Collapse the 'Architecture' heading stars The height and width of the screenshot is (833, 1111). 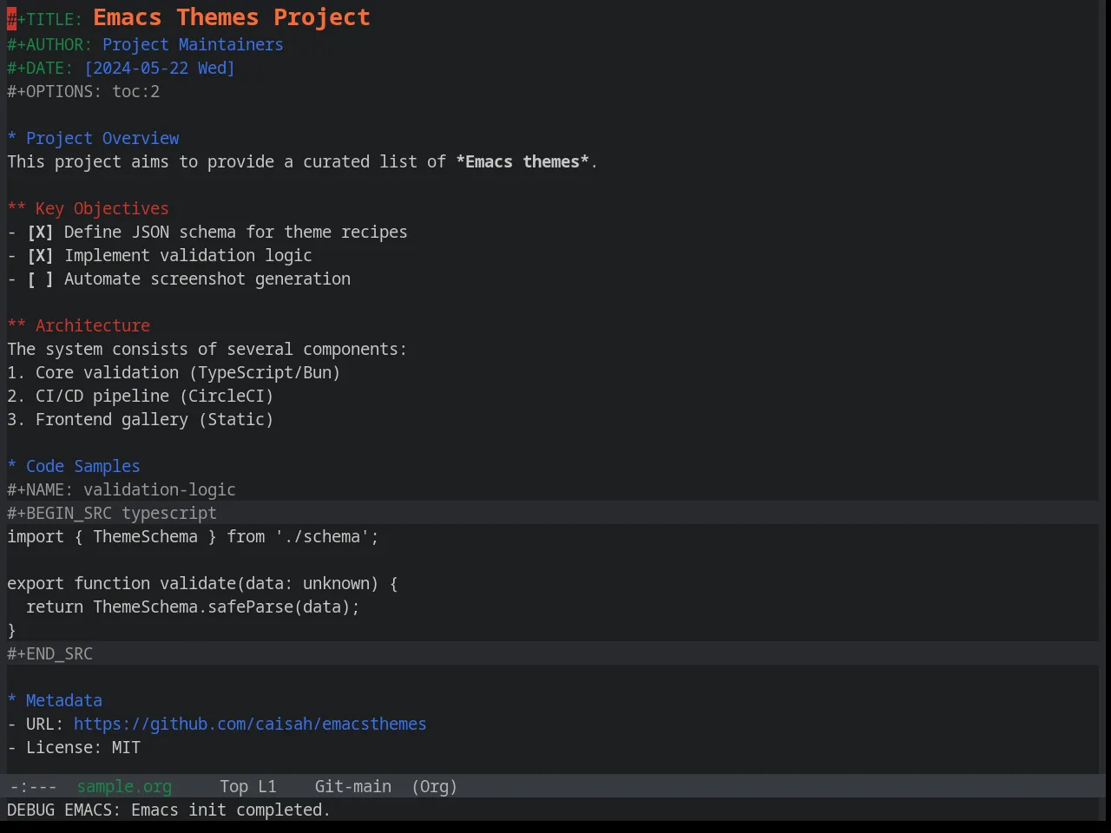[16, 326]
